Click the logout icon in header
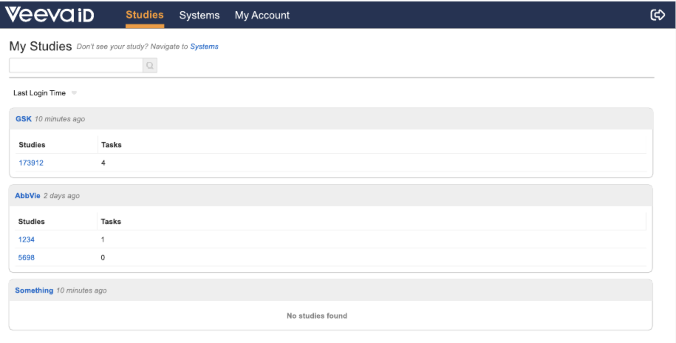This screenshot has height=343, width=676. [x=657, y=15]
